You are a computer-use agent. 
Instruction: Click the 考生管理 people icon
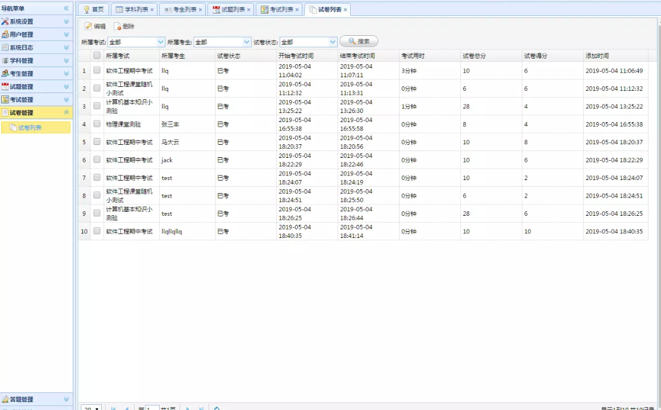tap(5, 74)
